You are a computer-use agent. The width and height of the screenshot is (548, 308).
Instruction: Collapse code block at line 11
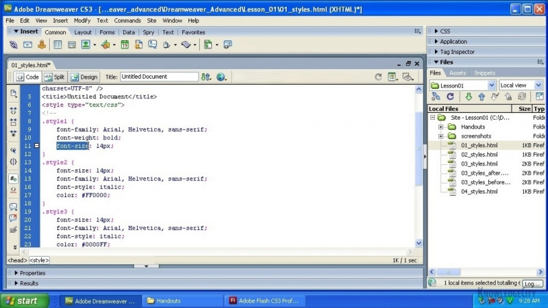pos(36,146)
